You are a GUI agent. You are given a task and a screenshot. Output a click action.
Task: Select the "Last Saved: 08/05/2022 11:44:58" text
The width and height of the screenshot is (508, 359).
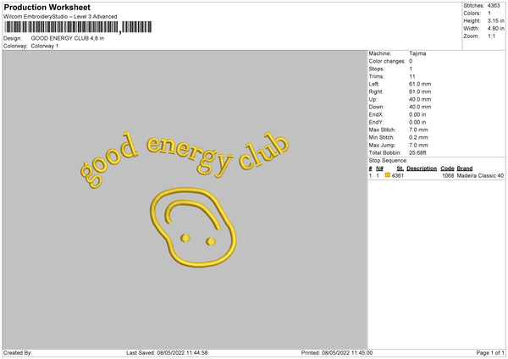(167, 353)
